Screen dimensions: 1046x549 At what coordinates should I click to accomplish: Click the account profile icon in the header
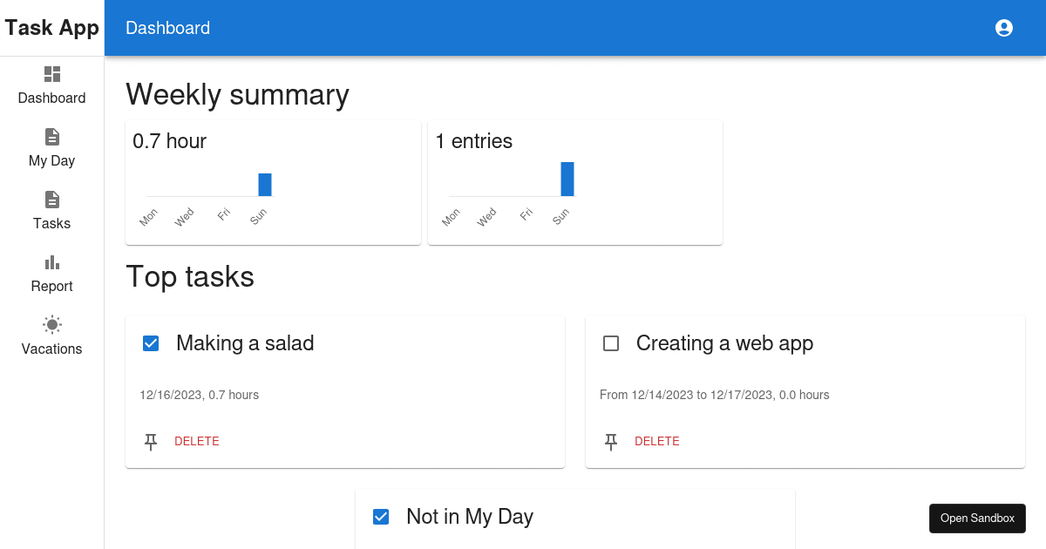(1003, 27)
